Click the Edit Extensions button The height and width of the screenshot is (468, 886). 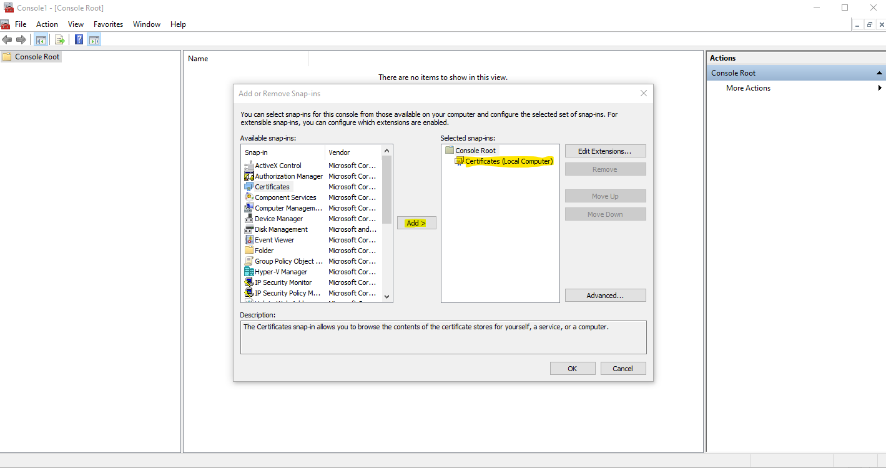coord(604,151)
